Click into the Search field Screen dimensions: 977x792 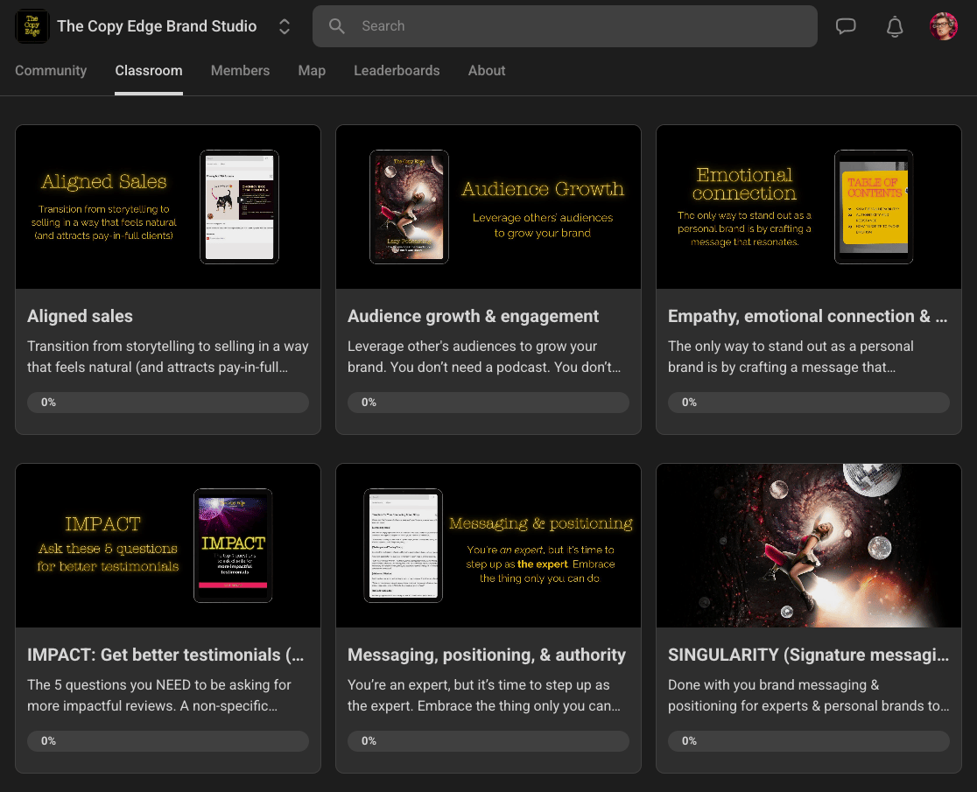tap(578, 26)
